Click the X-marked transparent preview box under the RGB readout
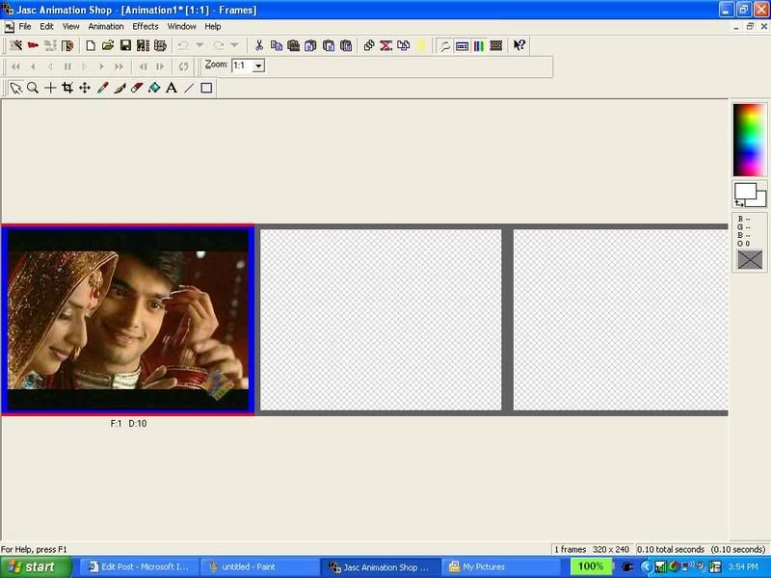The width and height of the screenshot is (771, 578). pyautogui.click(x=750, y=259)
